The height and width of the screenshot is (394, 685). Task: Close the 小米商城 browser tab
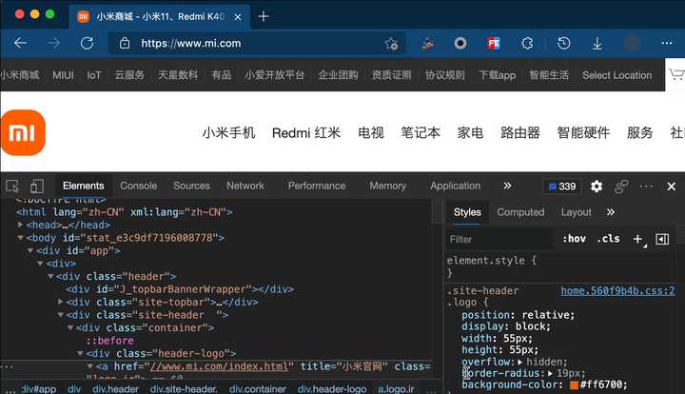click(238, 17)
